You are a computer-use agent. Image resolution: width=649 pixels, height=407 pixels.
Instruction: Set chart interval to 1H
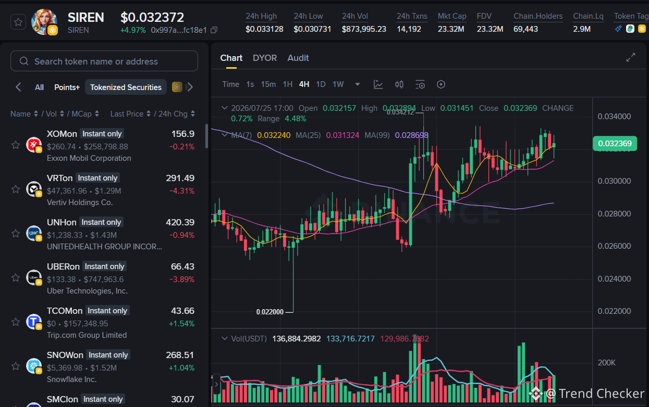point(287,84)
